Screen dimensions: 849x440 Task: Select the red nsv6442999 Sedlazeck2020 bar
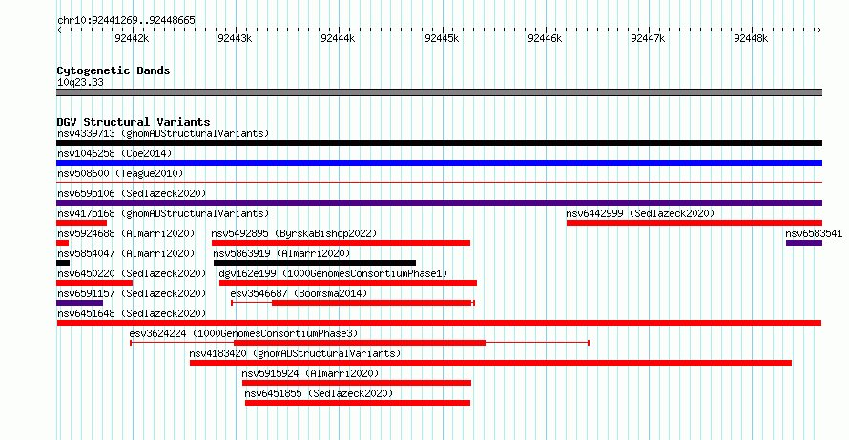click(x=694, y=223)
